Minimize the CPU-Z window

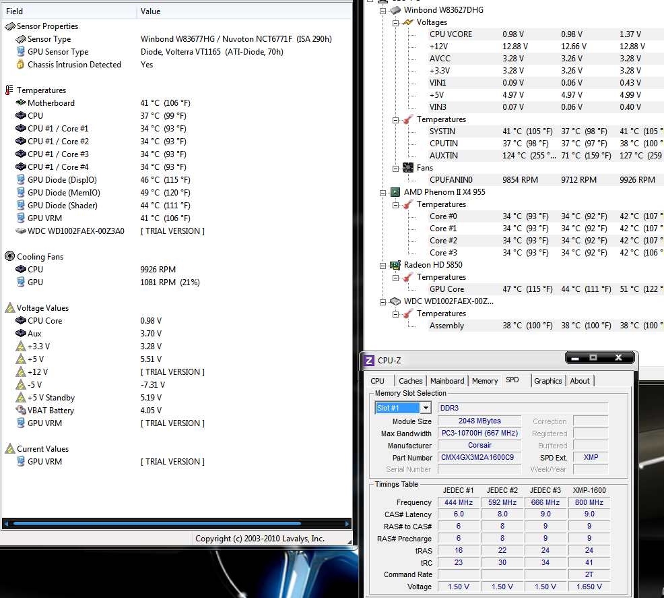click(576, 358)
